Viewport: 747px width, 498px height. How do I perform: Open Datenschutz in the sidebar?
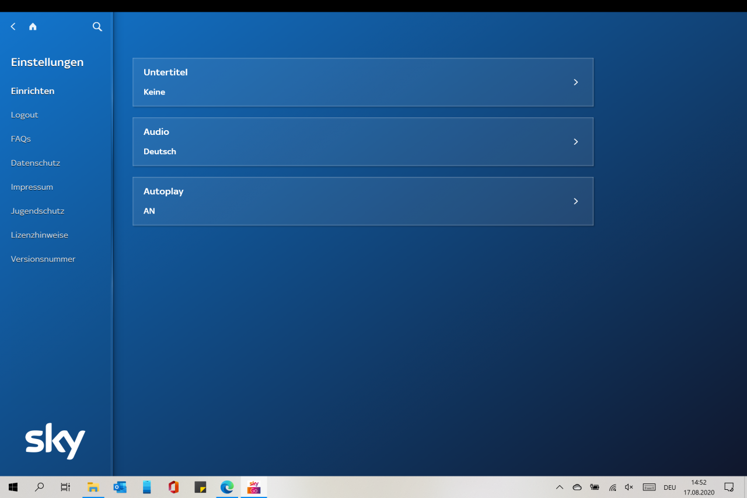pos(36,163)
